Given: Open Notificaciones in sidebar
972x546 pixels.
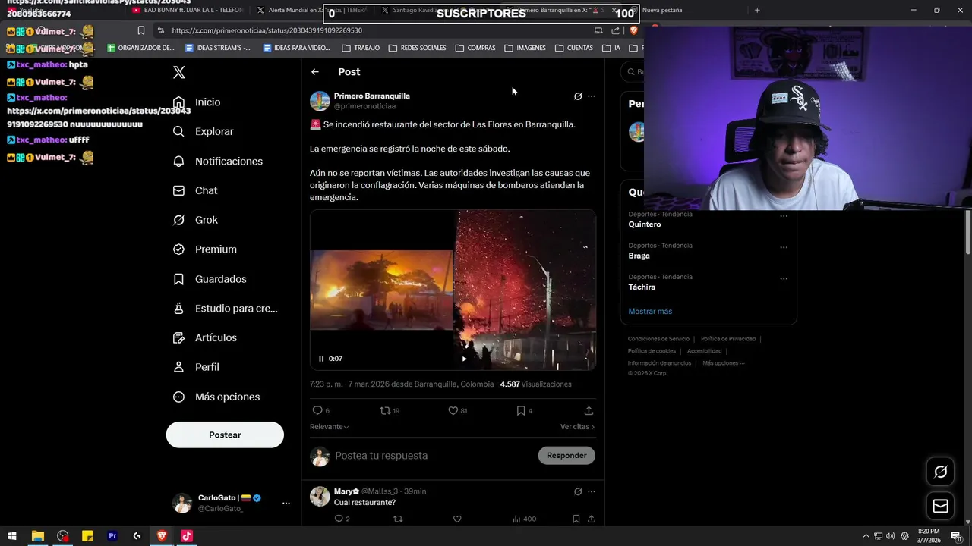Looking at the screenshot, I should click(x=217, y=162).
